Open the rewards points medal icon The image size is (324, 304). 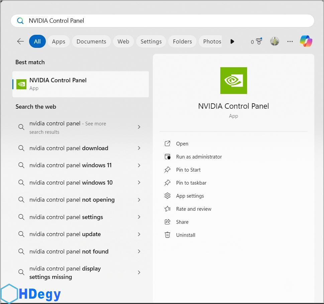point(258,41)
